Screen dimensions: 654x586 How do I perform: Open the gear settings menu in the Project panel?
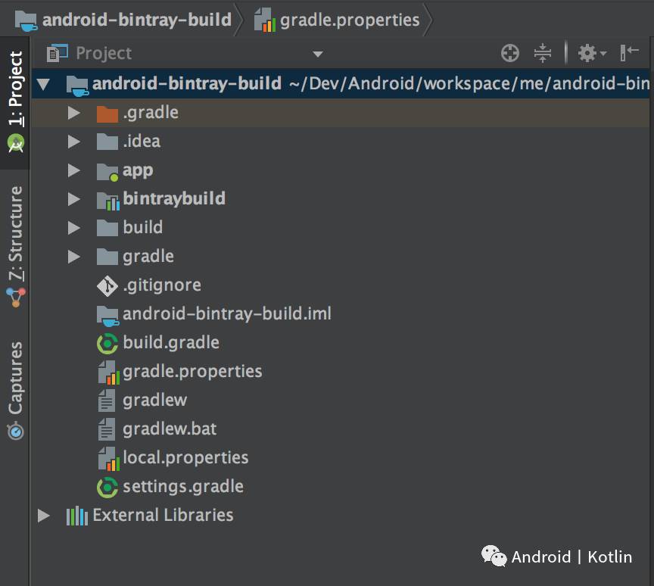coord(591,54)
